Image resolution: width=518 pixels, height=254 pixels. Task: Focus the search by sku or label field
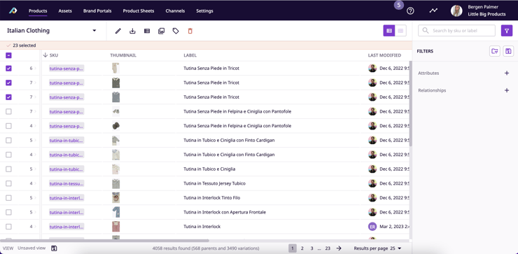[456, 31]
